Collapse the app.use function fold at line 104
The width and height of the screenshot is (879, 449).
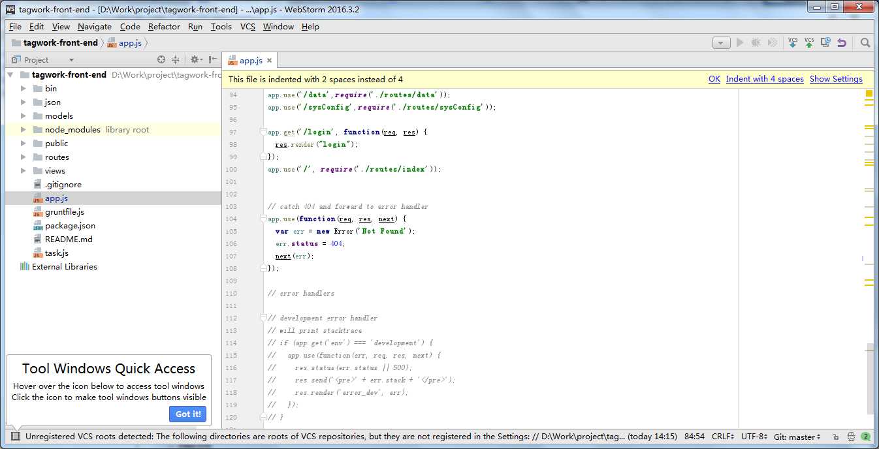point(263,219)
